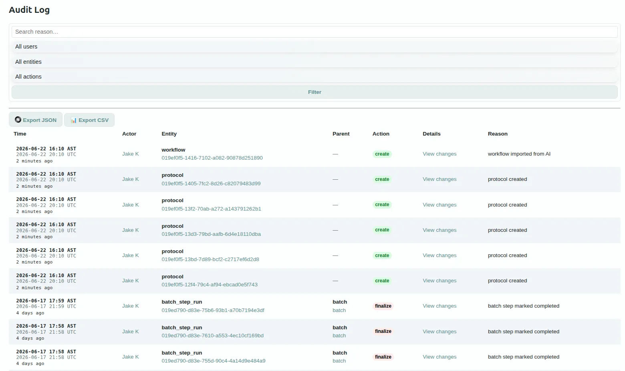This screenshot has width=625, height=371.
Task: Click the Details column header
Action: click(x=431, y=134)
